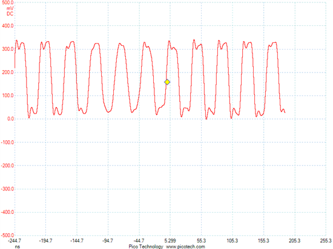Click the -500.0 voltage axis label
Image resolution: width=333 pixels, height=249 pixels.
coord(7,236)
